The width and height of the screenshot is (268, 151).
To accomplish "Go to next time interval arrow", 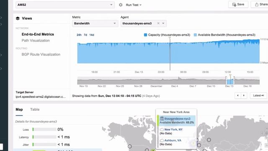I will [x=244, y=96].
